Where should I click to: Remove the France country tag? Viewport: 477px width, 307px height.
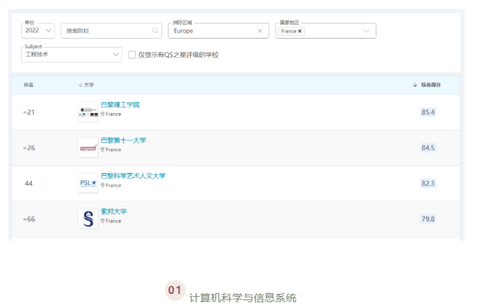[x=300, y=31]
